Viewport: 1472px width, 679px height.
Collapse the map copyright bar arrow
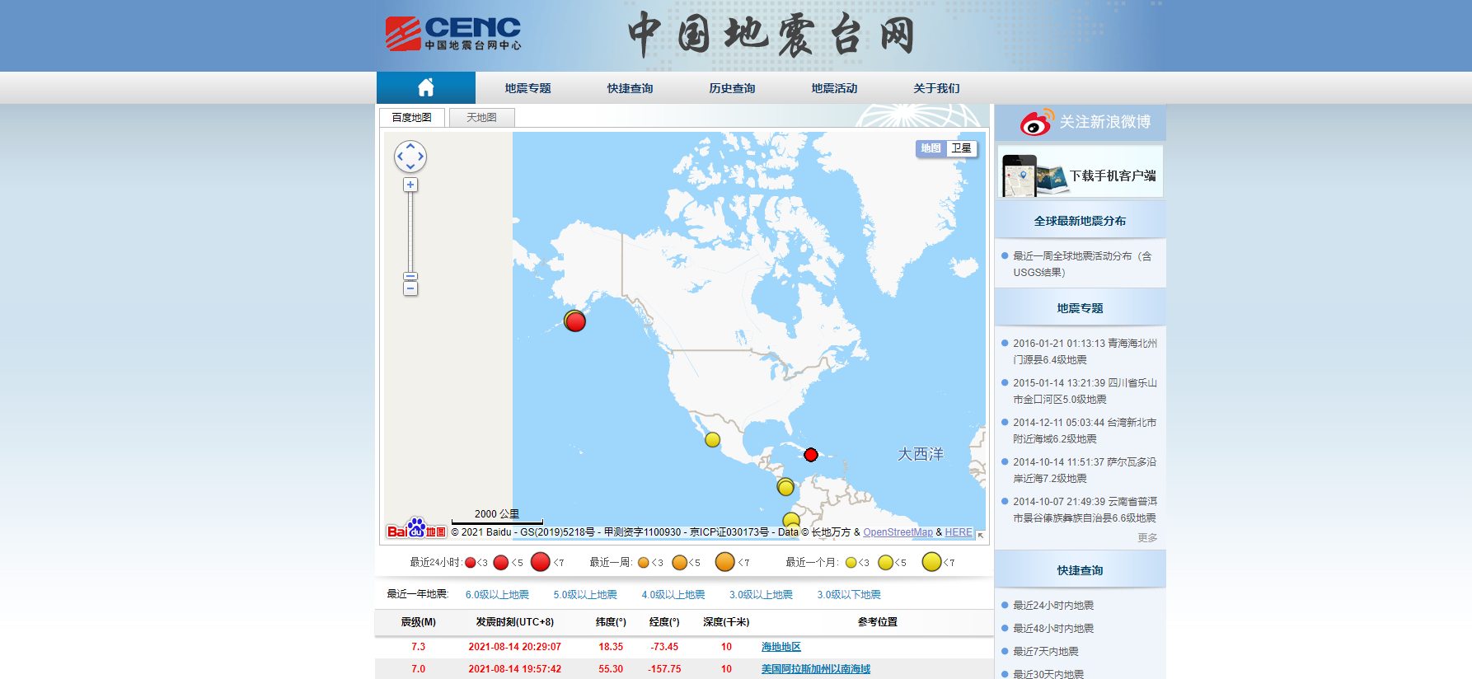981,535
